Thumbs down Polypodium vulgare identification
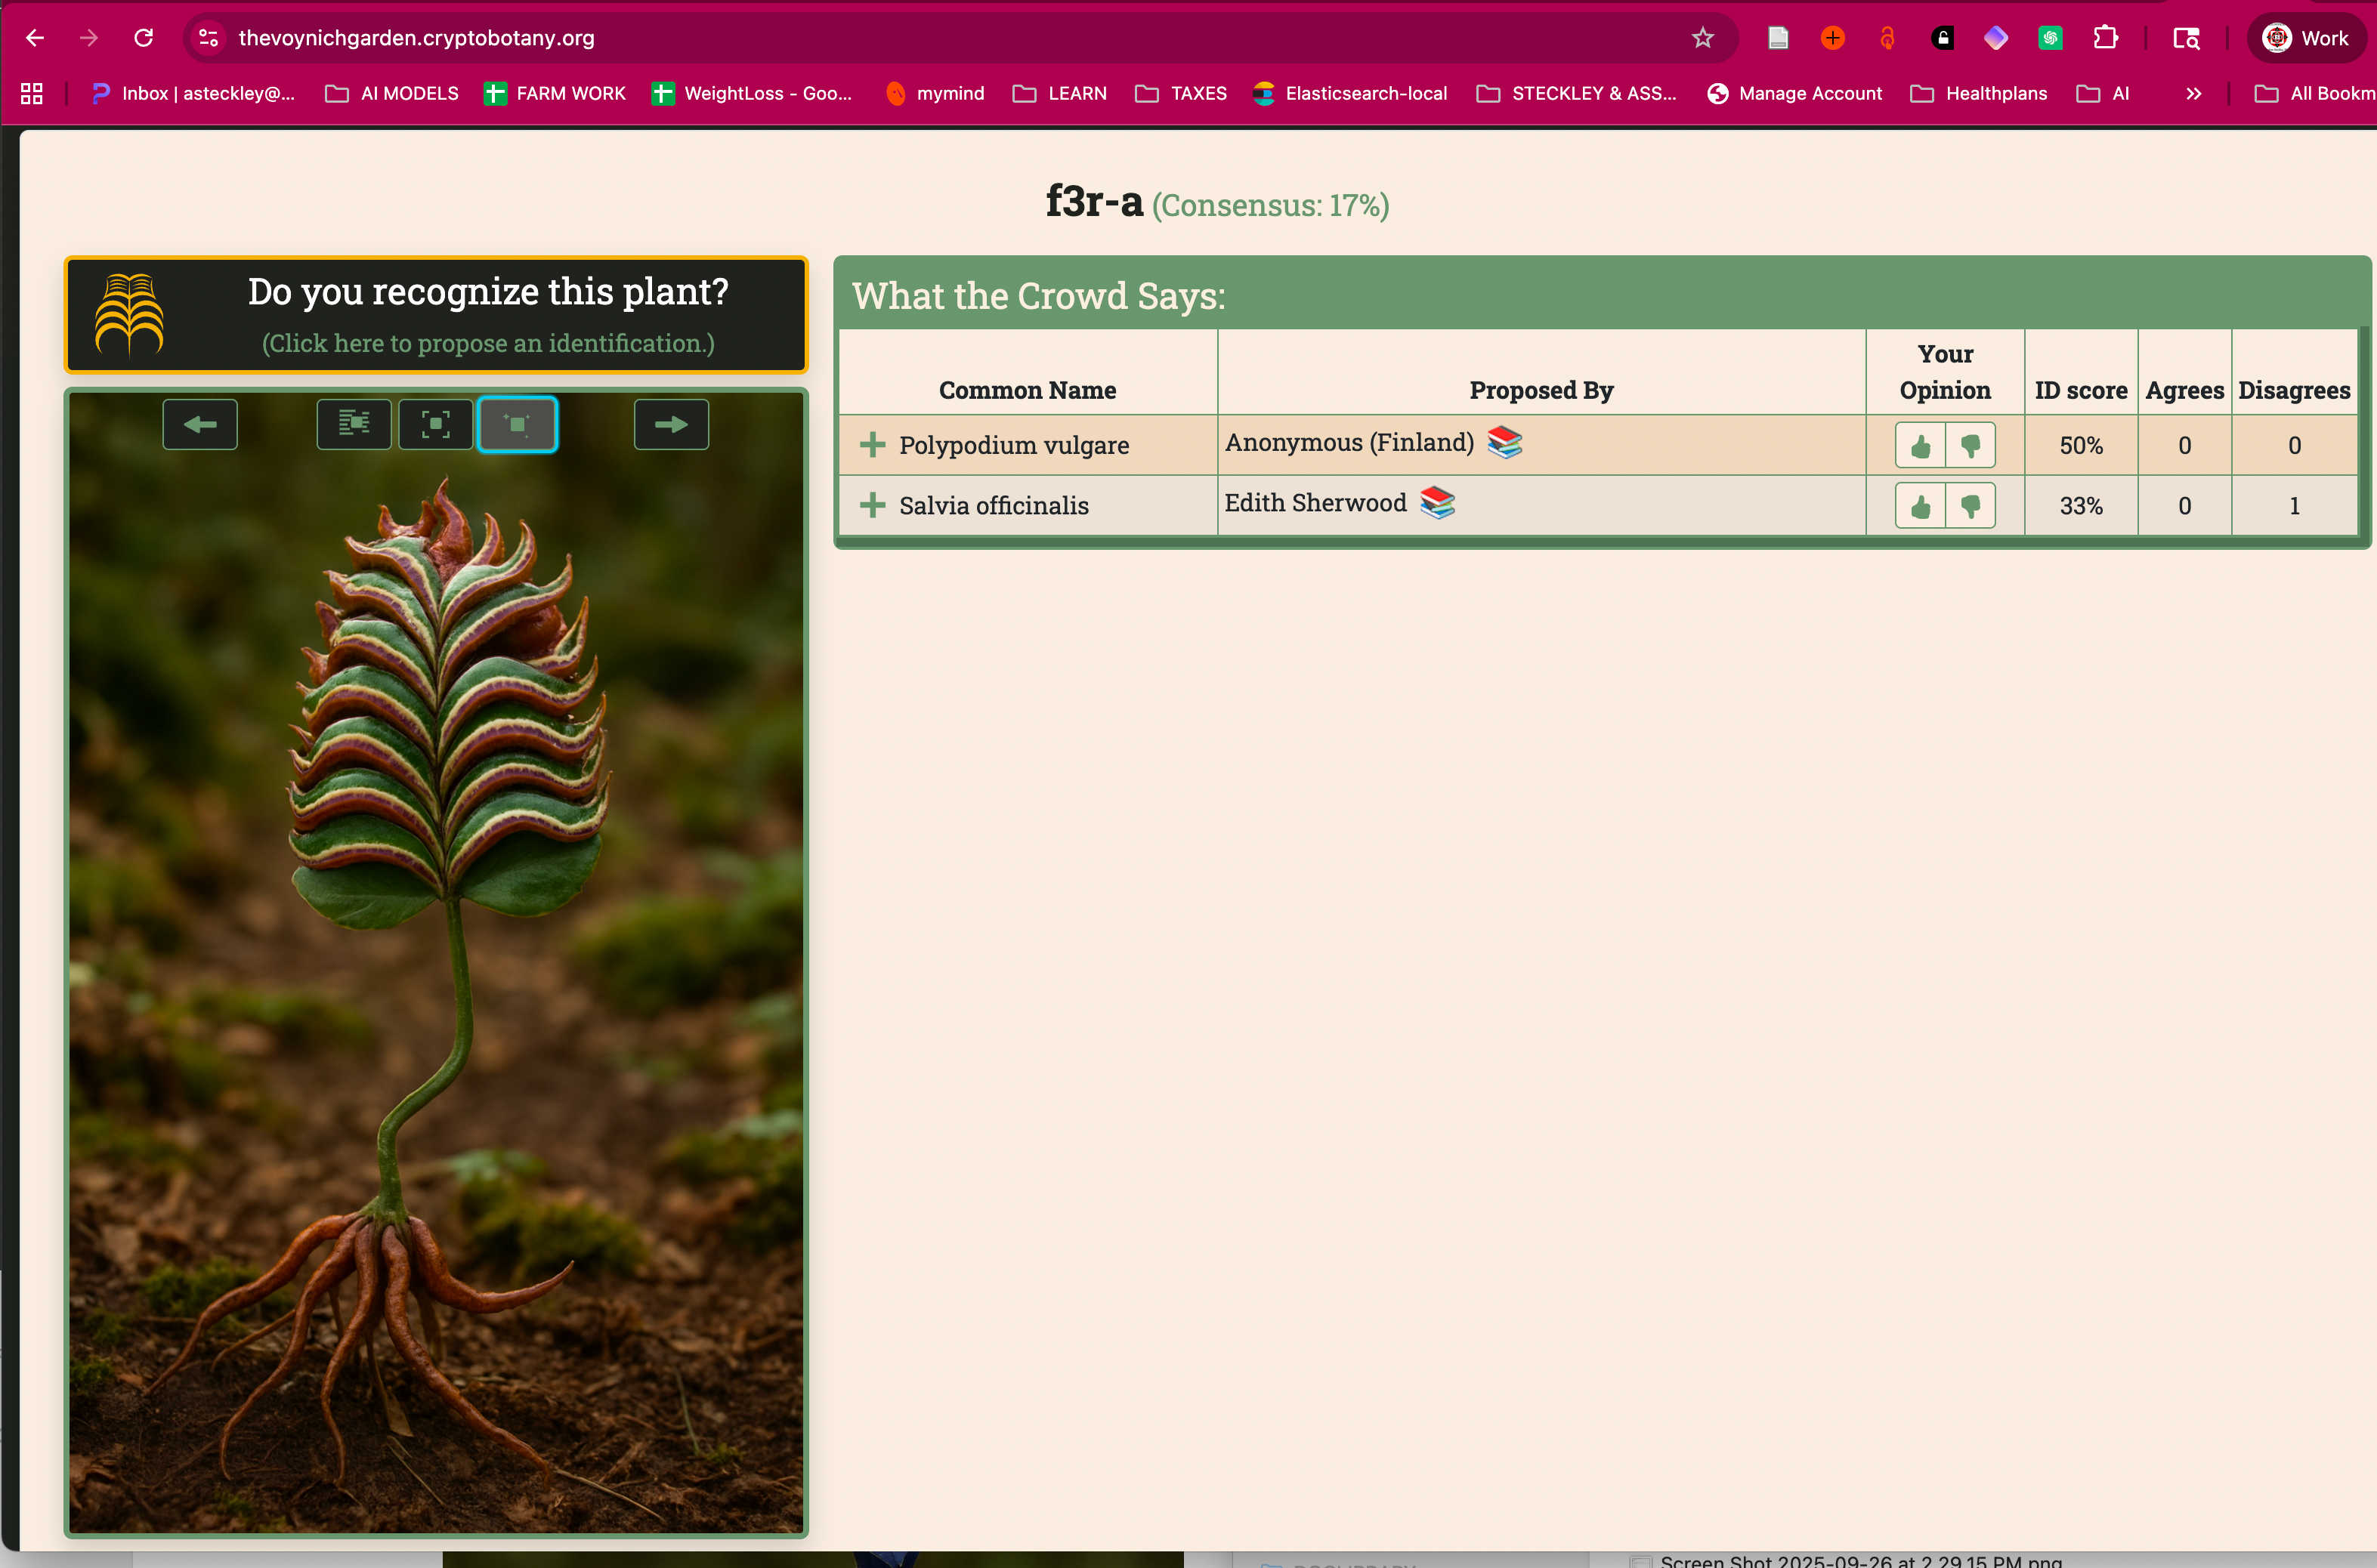Viewport: 2377px width, 1568px height. tap(1970, 446)
